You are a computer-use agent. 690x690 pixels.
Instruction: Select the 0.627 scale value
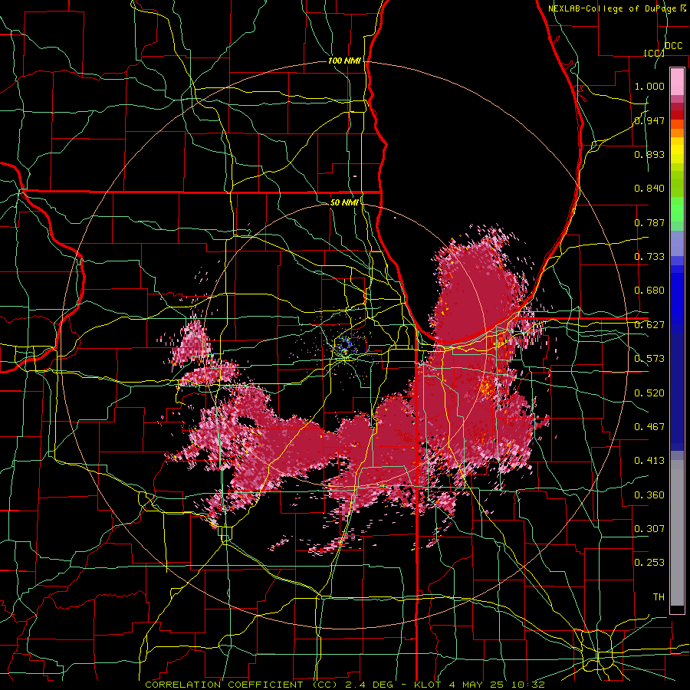click(649, 325)
